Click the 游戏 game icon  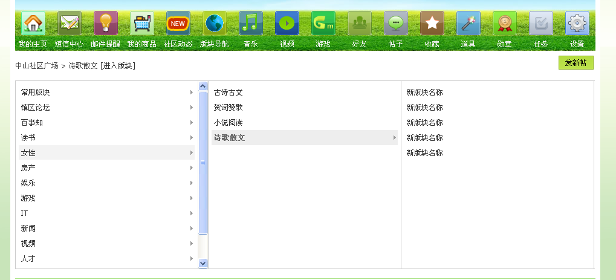pos(323,23)
